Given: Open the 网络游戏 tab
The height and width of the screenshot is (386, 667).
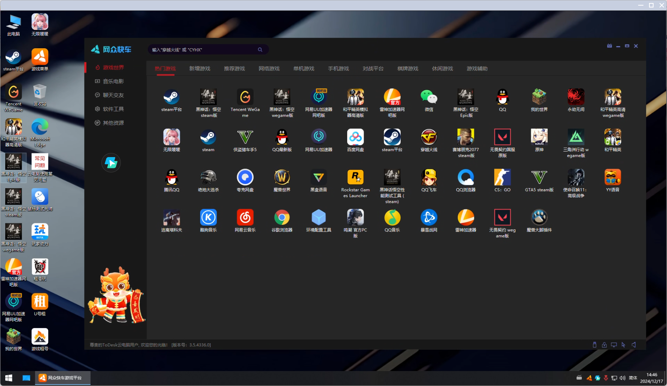Looking at the screenshot, I should 269,69.
